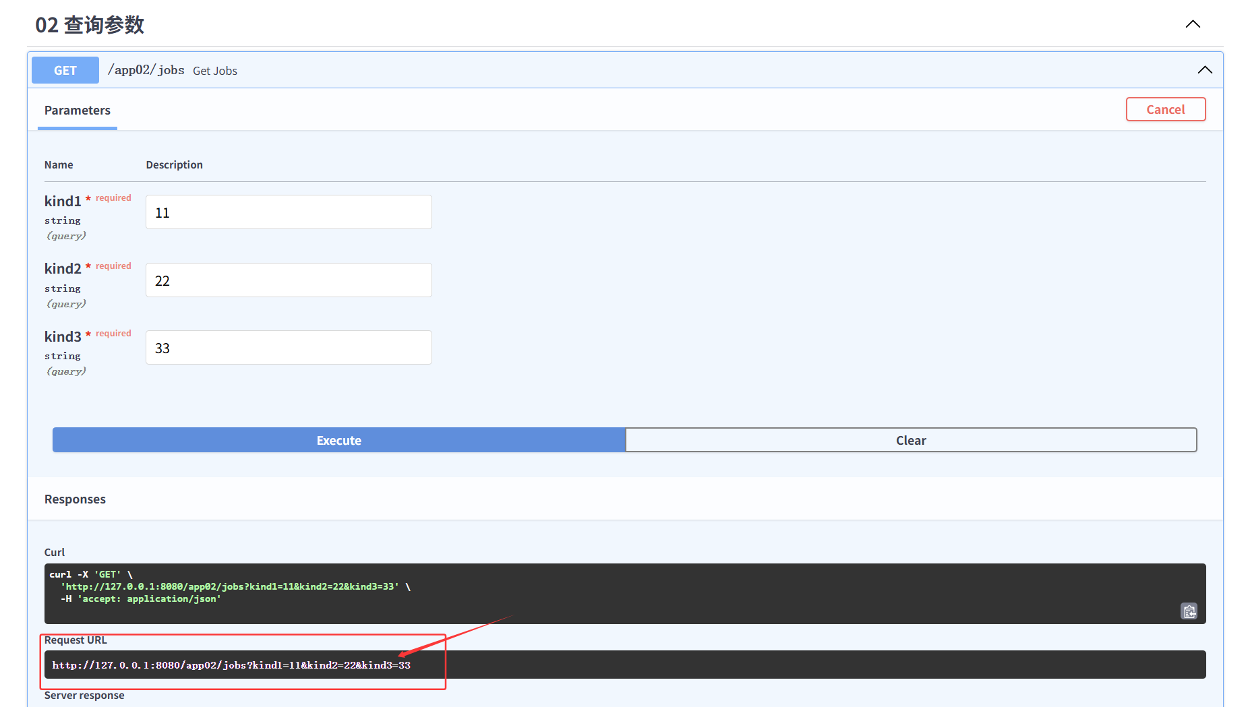Run the request with Execute
1248x707 pixels.
coord(338,440)
